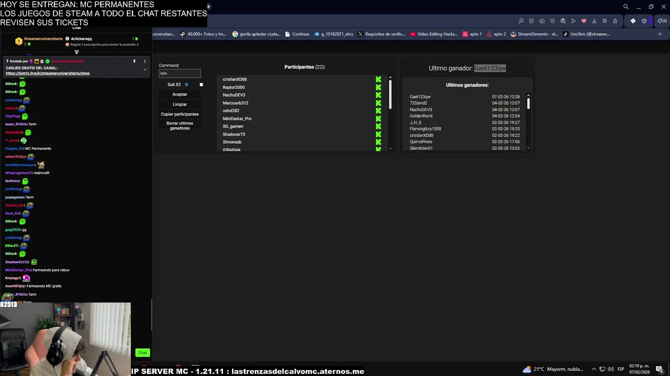This screenshot has height=376, width=670.
Task: Open the browser AI assistant button
Action: [x=662, y=21]
